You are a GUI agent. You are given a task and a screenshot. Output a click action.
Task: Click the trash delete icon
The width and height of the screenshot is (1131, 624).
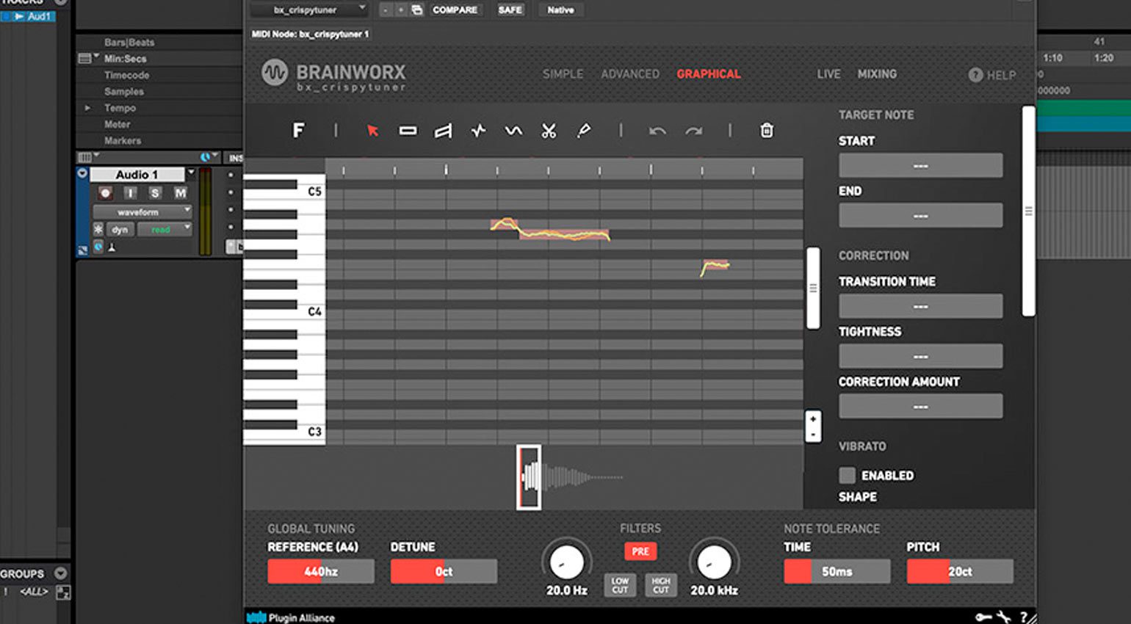(x=766, y=131)
